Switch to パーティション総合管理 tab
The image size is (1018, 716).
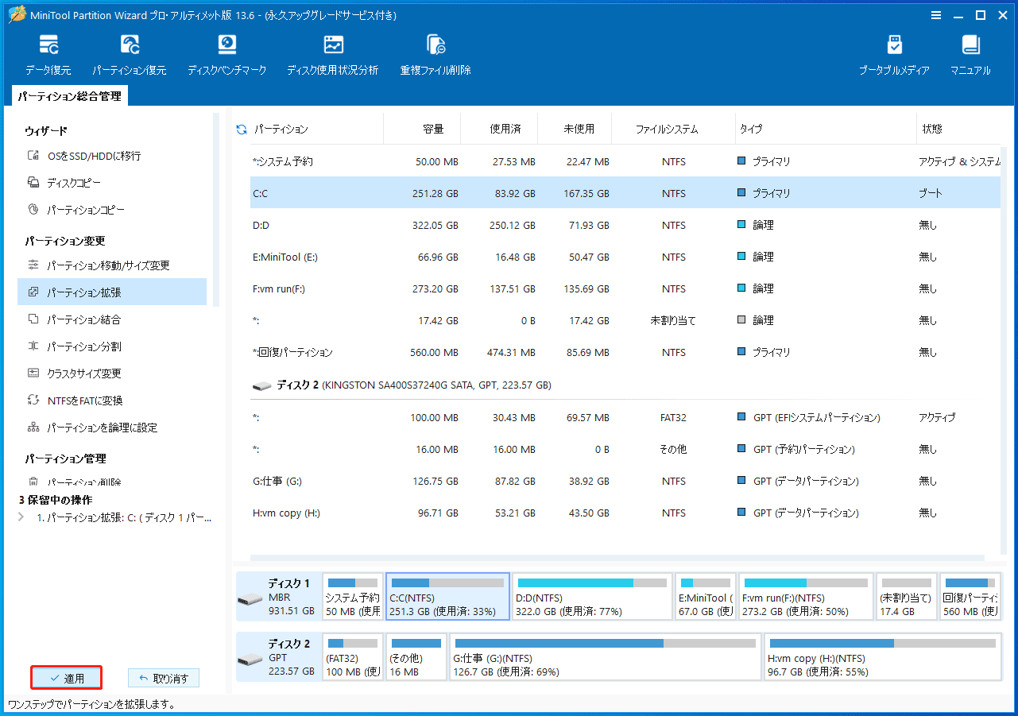[70, 96]
